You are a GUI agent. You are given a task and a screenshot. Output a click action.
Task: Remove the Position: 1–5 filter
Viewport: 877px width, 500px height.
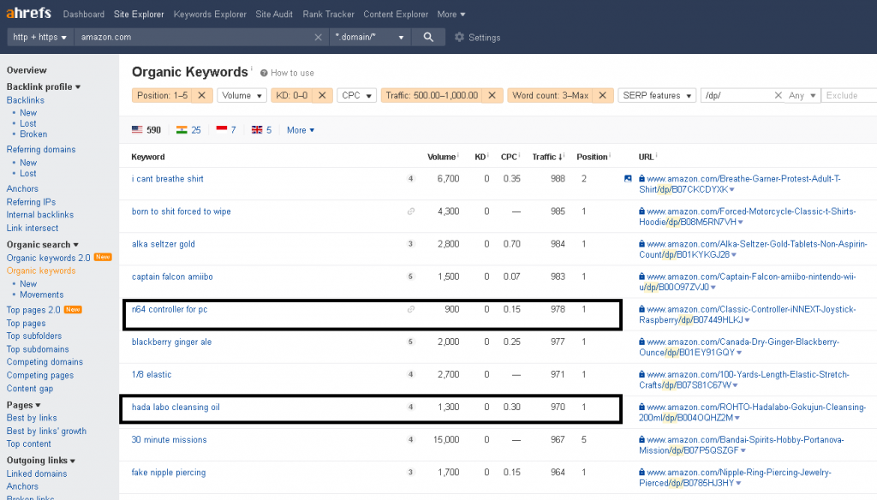tap(202, 96)
